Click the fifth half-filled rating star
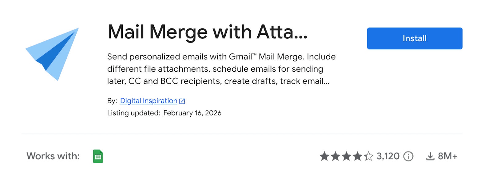 point(368,156)
